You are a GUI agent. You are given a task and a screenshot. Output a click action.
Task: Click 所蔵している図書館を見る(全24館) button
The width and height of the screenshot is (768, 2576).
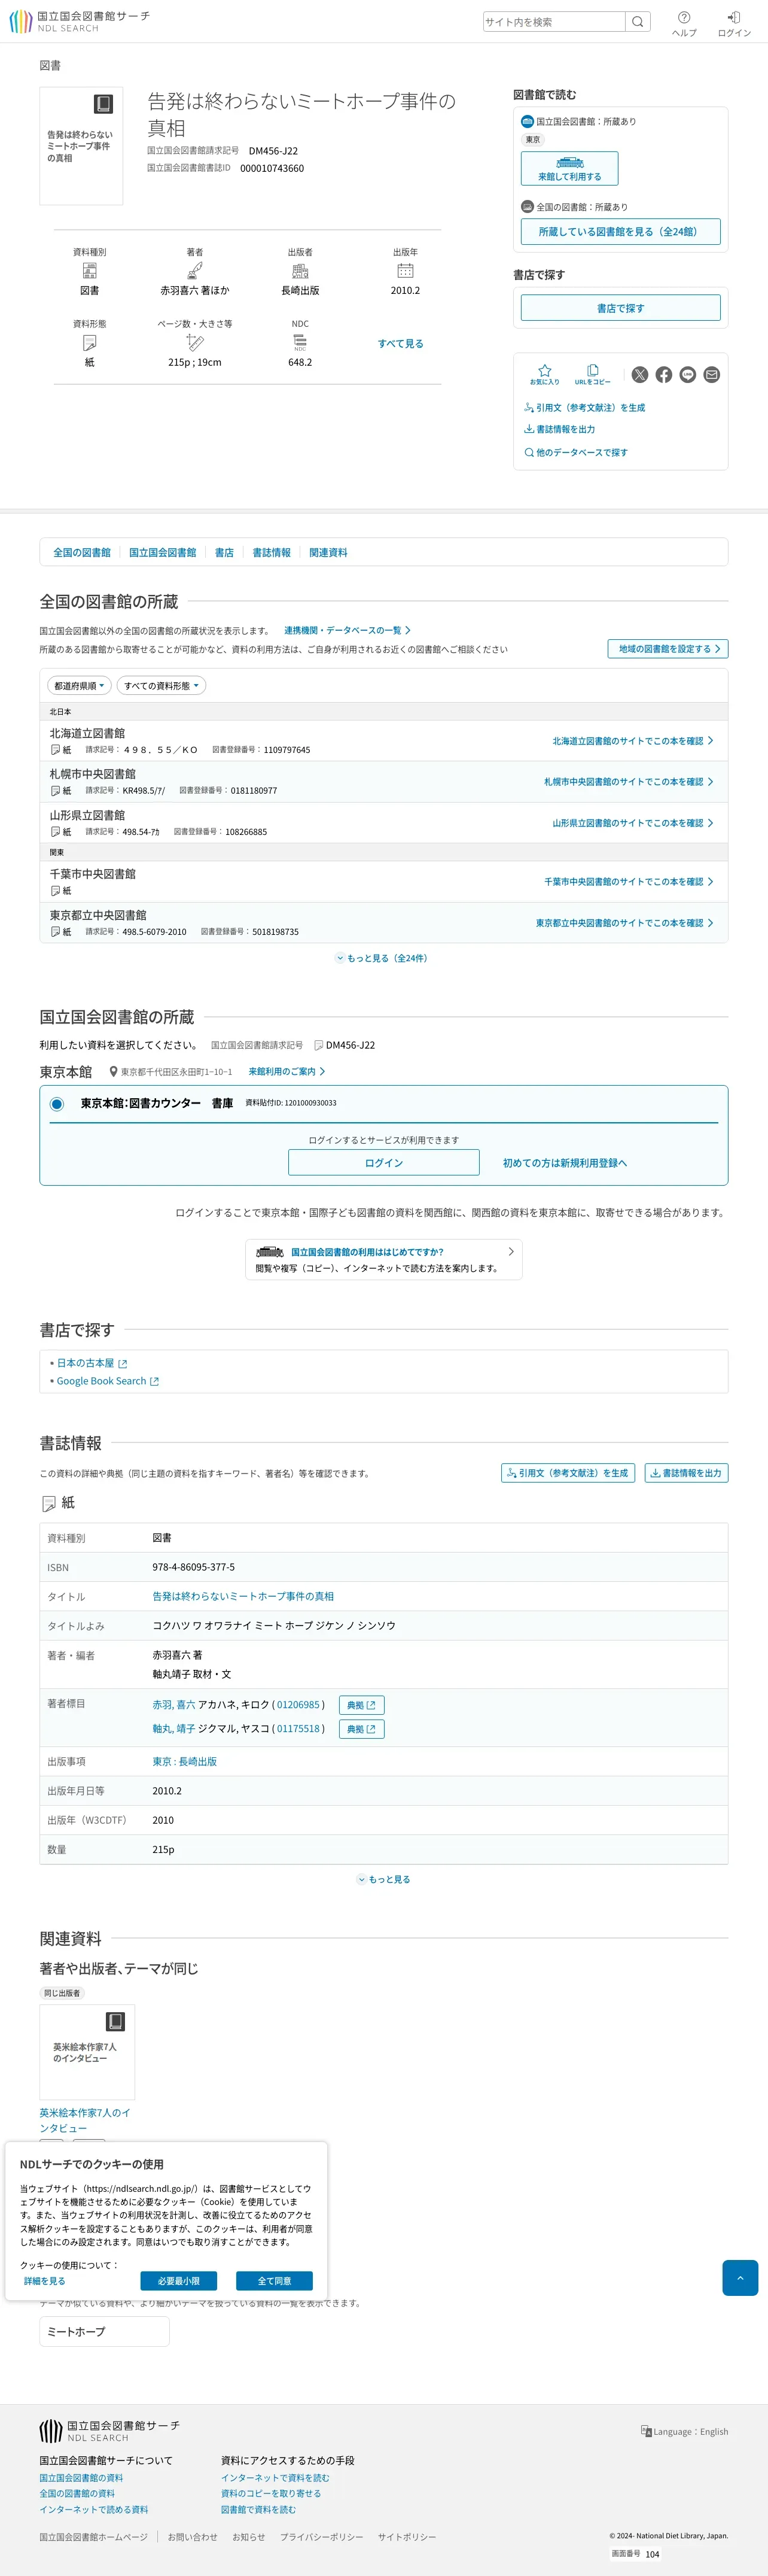click(x=620, y=231)
